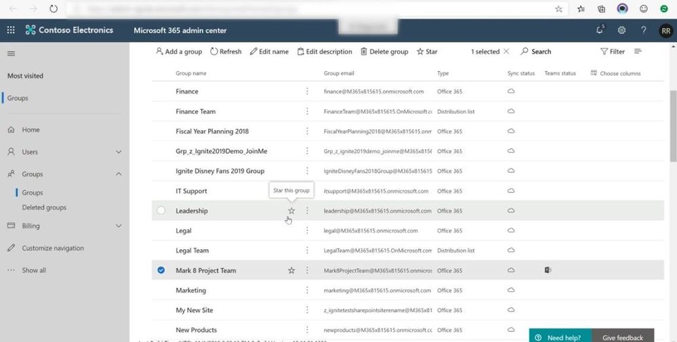This screenshot has width=677, height=342.
Task: Open Choose columns options
Action: point(616,73)
